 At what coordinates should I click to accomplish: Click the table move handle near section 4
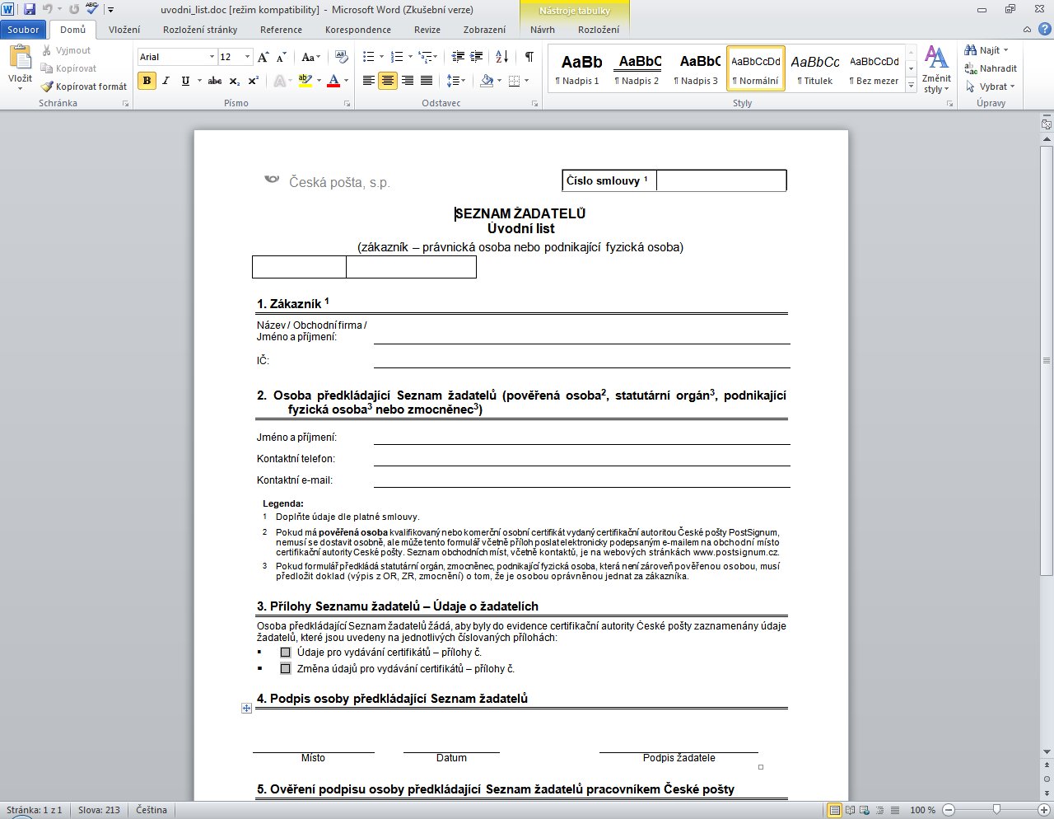click(246, 708)
